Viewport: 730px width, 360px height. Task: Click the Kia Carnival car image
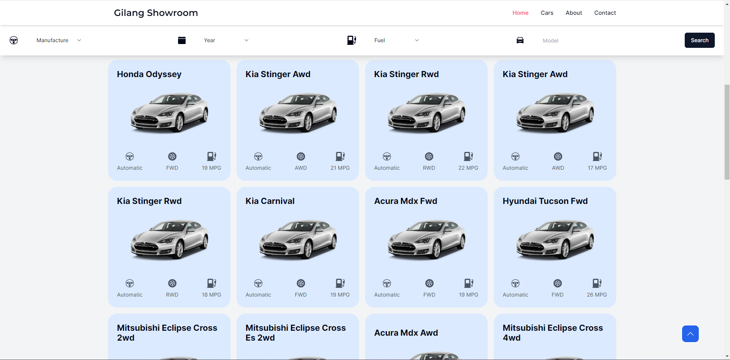298,240
